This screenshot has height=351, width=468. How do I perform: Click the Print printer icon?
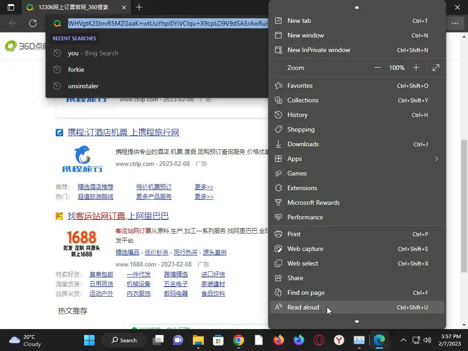278,234
